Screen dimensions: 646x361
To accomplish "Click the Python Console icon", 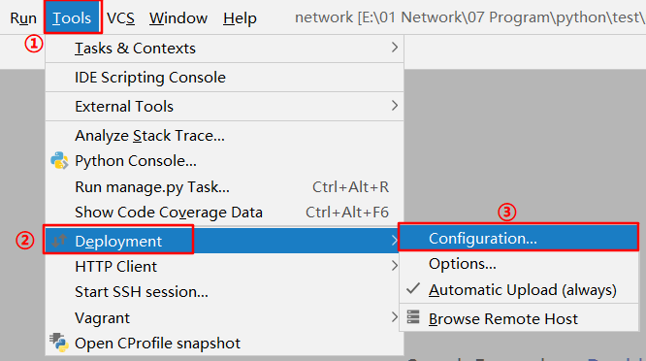I will click(59, 161).
